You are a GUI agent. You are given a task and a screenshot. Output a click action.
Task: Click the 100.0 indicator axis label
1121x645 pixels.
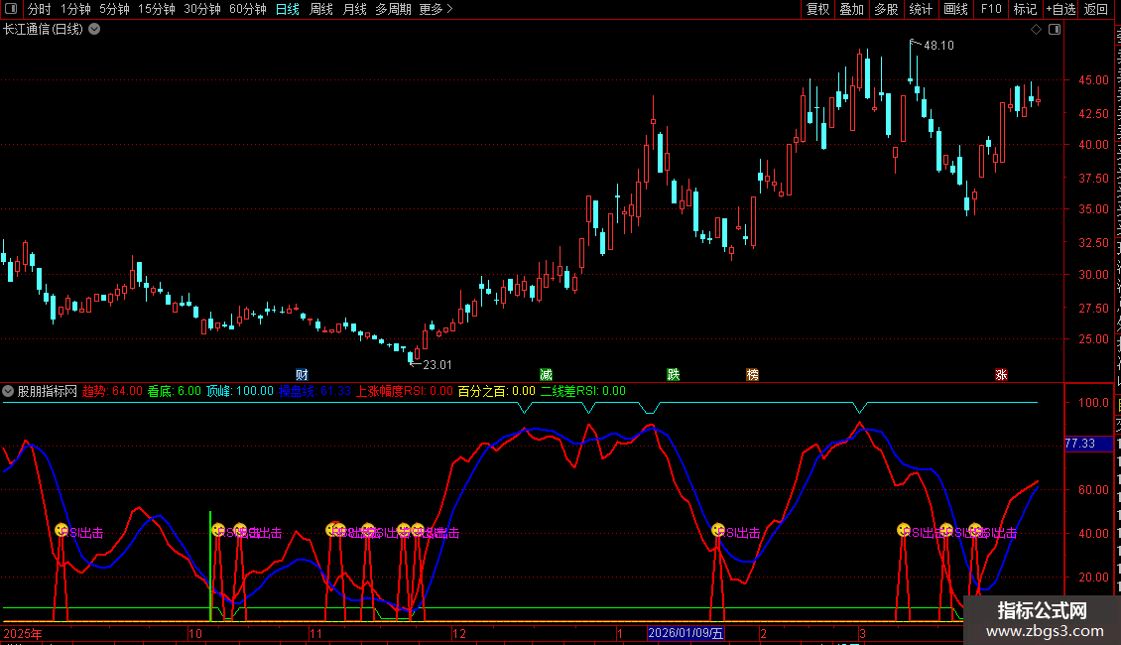[x=1093, y=403]
